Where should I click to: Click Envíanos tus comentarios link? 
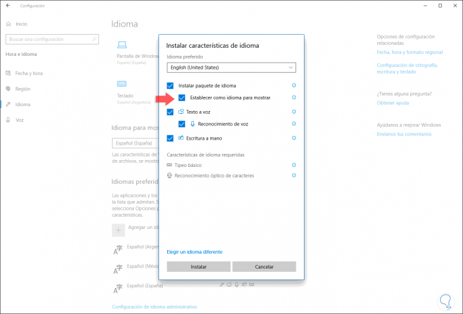(x=404, y=134)
